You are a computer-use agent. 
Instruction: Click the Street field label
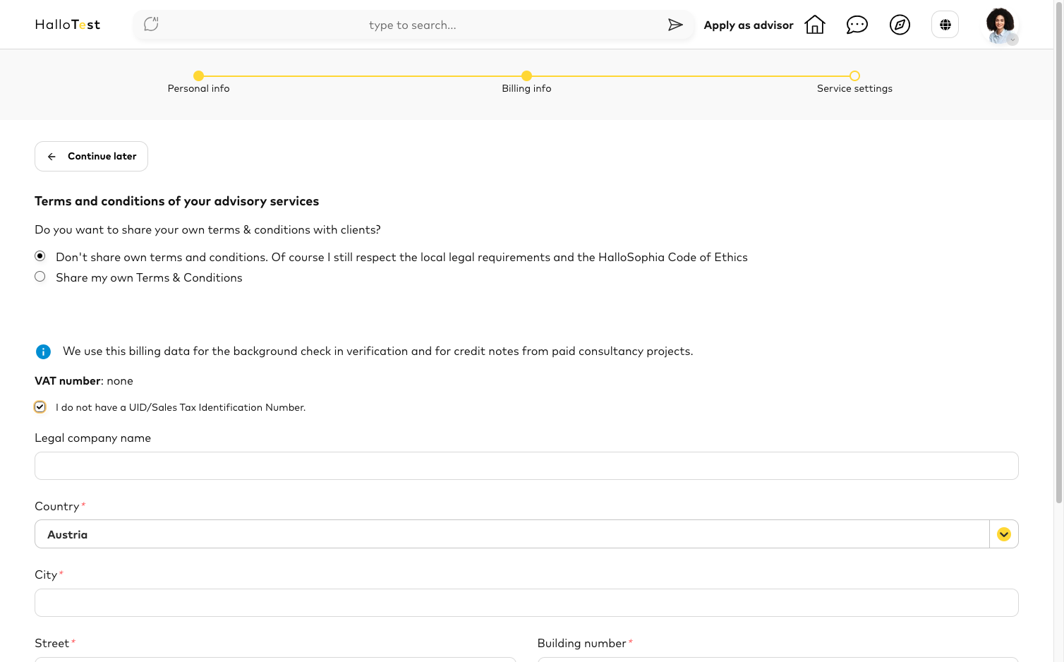coord(52,644)
